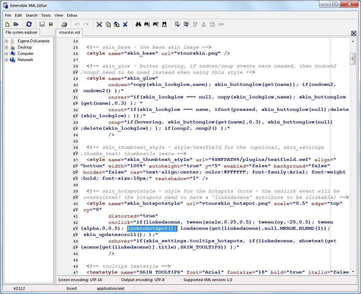Image resolution: width=361 pixels, height=294 pixels.
Task: Create a new document with toolbar icon
Action: tap(7, 24)
